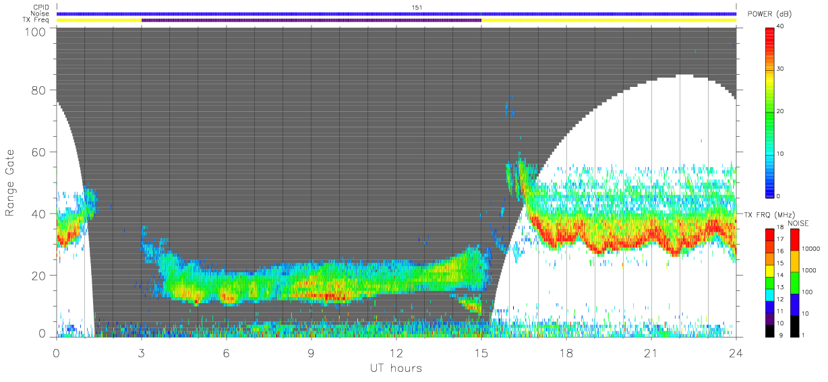Pick the green 13-14 MHz swatch
The width and height of the screenshot is (828, 382).
pyautogui.click(x=771, y=282)
